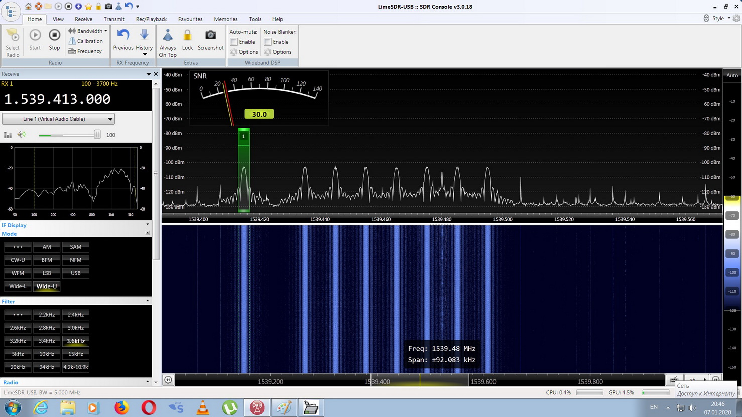Click the yellow star favourites icon in quick access toolbar

coord(88,6)
